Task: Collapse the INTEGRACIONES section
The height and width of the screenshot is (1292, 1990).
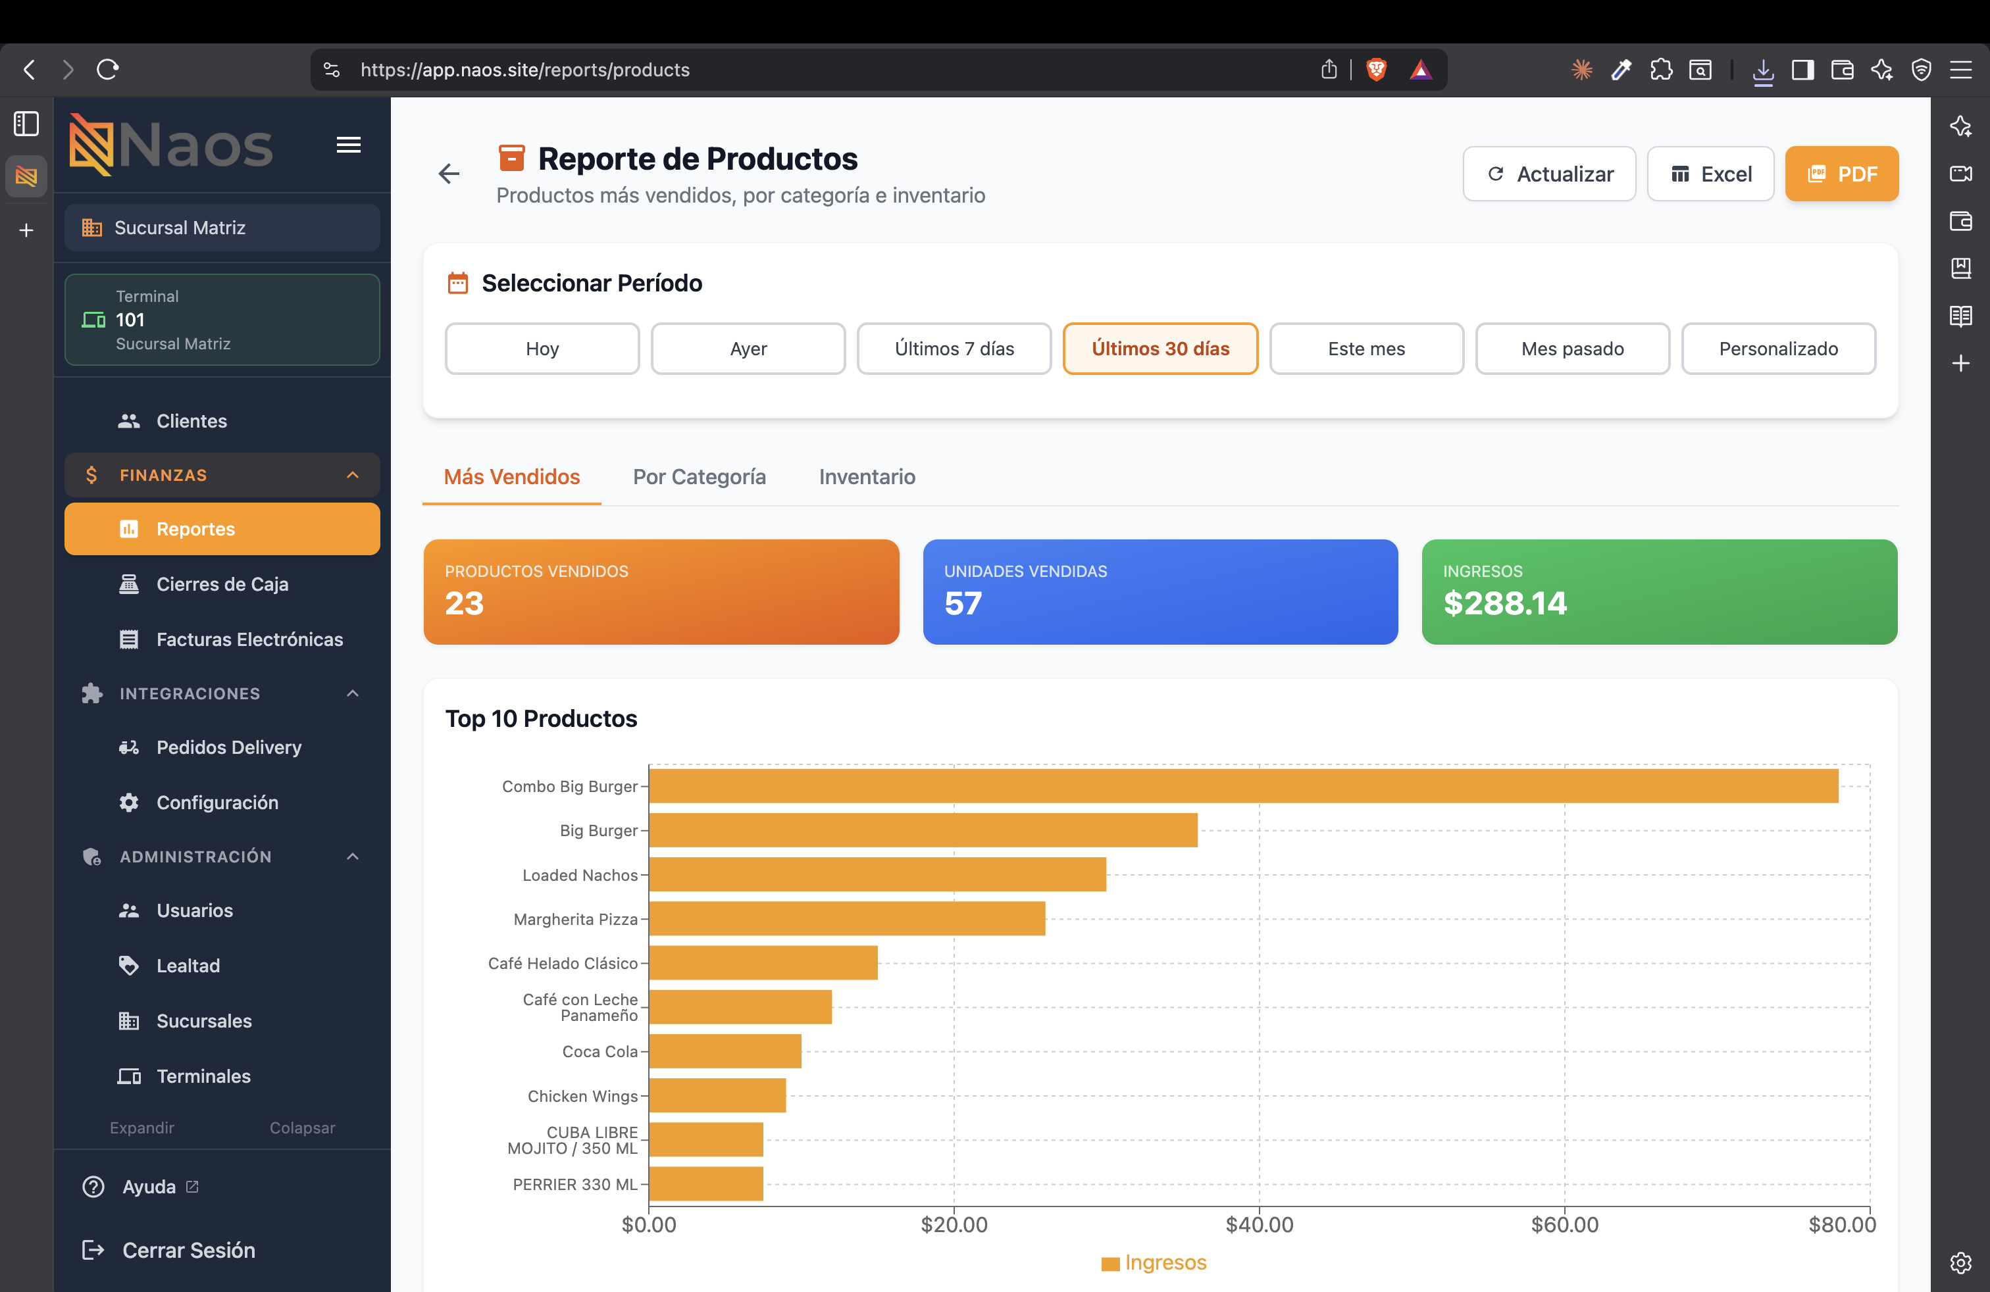Action: [x=222, y=693]
